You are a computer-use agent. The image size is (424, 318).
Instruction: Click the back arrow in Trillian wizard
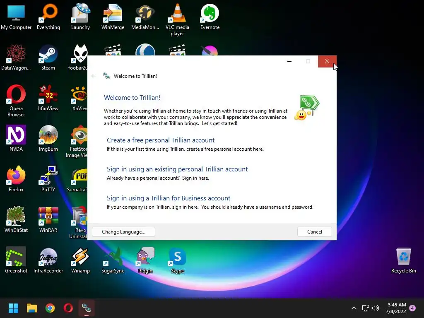(x=94, y=76)
